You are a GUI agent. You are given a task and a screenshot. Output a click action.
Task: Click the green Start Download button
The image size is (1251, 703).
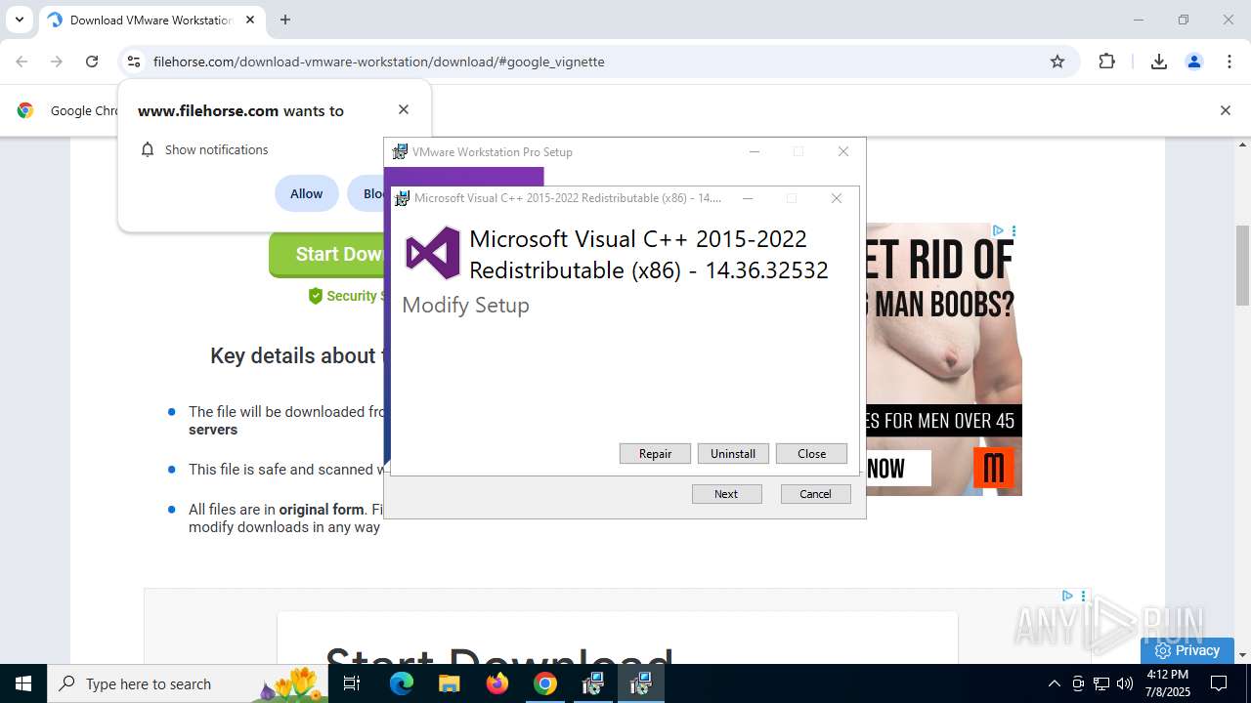pos(326,254)
